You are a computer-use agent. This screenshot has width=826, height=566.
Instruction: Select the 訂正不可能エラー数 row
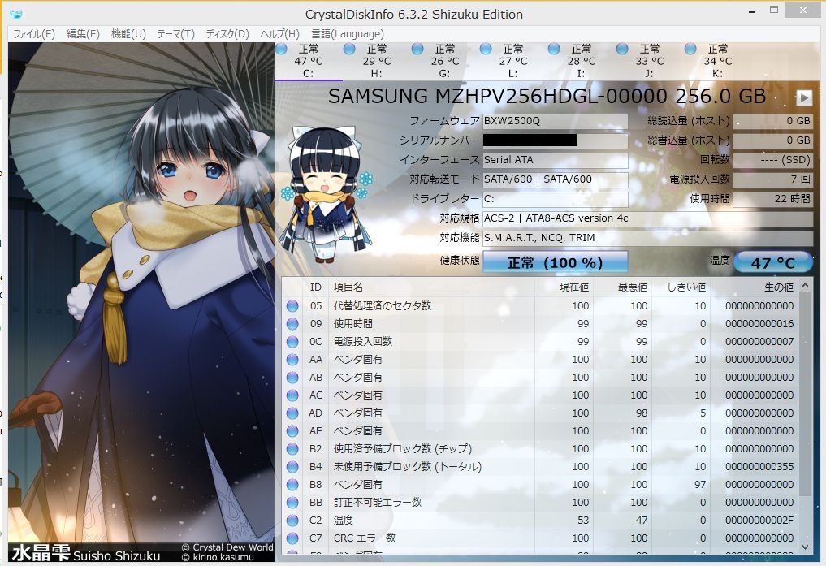click(540, 503)
